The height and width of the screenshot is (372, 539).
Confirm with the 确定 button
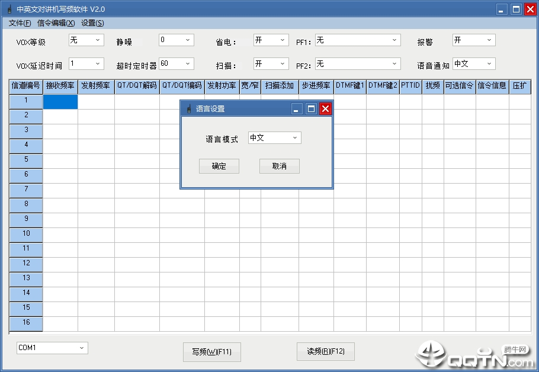pyautogui.click(x=219, y=166)
